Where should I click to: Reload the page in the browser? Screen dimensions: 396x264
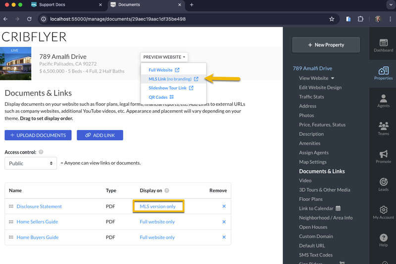pyautogui.click(x=29, y=19)
